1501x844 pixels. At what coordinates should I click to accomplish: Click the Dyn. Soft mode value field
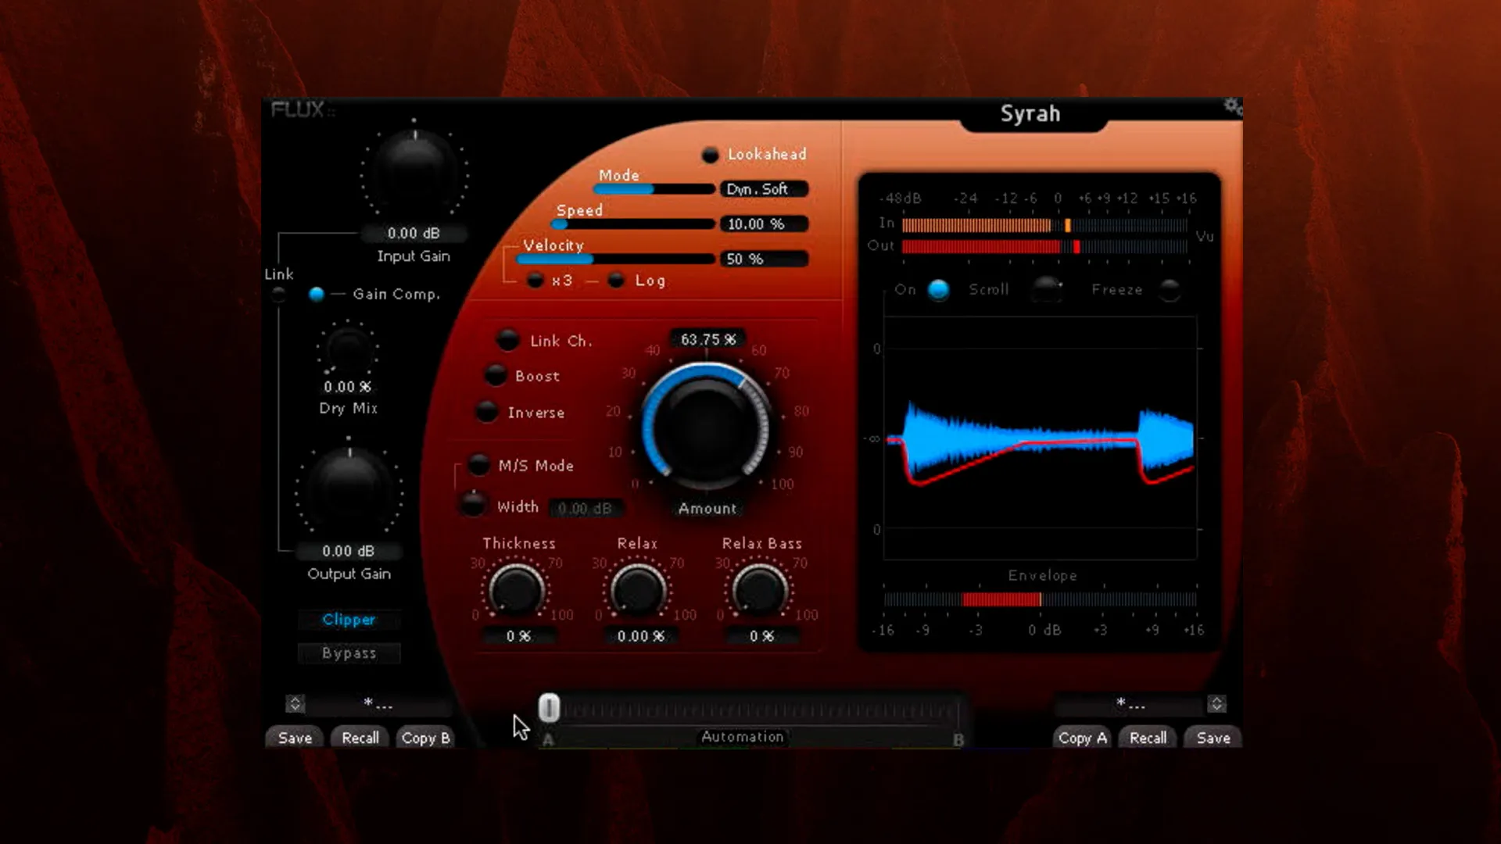764,189
